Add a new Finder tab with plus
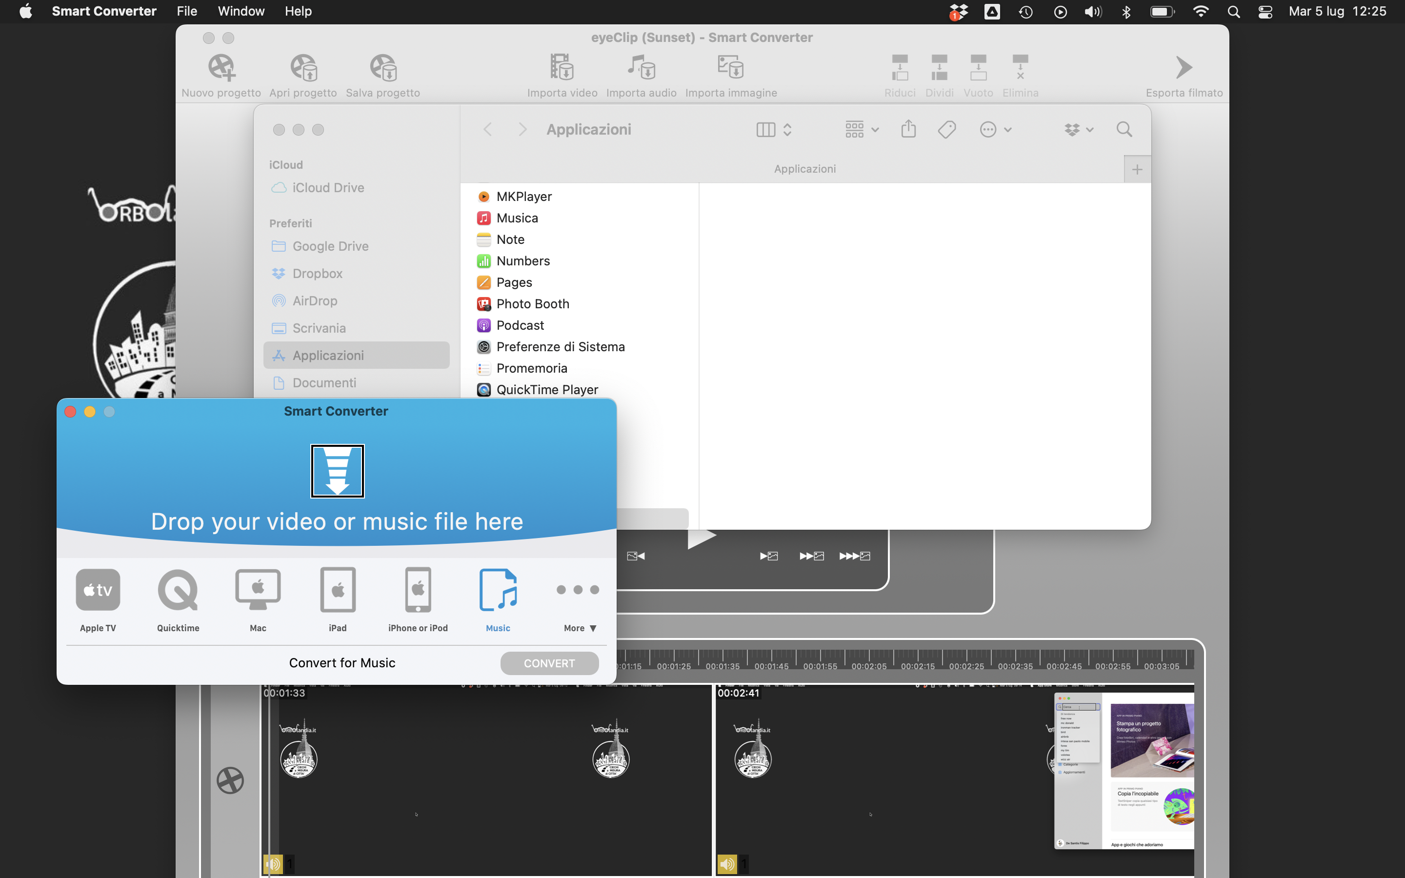 (x=1137, y=169)
